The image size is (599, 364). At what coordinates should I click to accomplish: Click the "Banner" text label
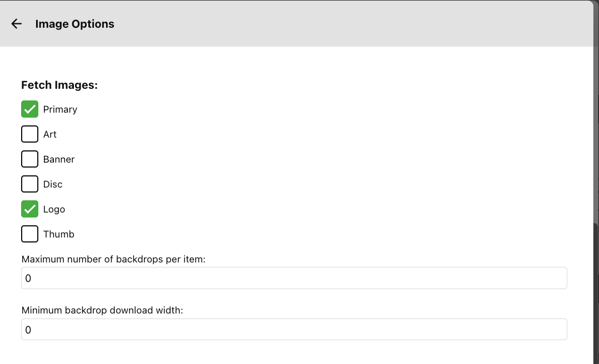coord(59,159)
